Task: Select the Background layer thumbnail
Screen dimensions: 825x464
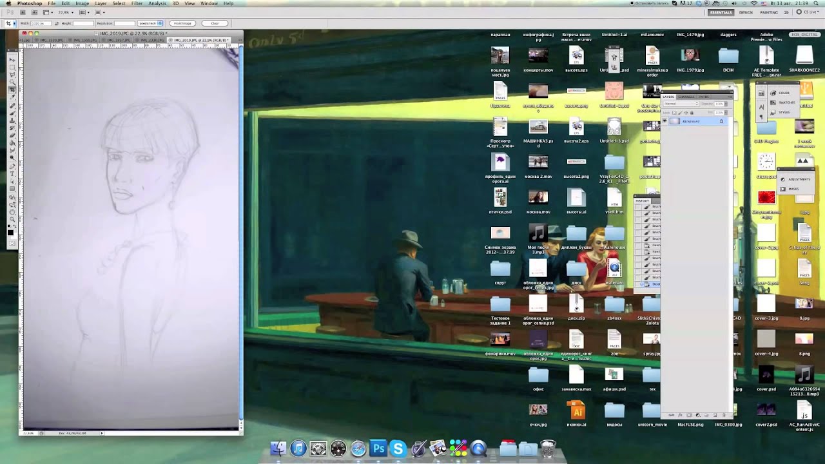Action: click(675, 121)
